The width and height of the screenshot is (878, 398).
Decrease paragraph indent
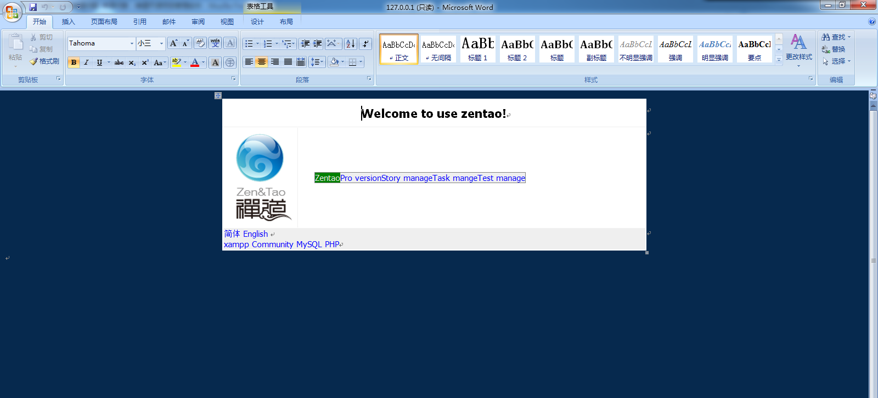(305, 44)
